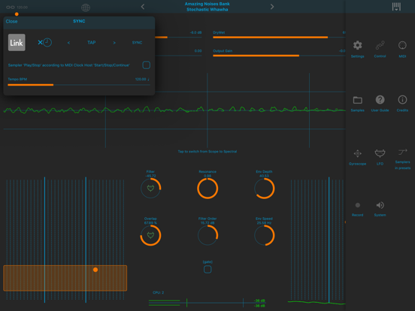Click the orange dot in XY pad
Viewport: 415px width, 311px height.
(95, 270)
